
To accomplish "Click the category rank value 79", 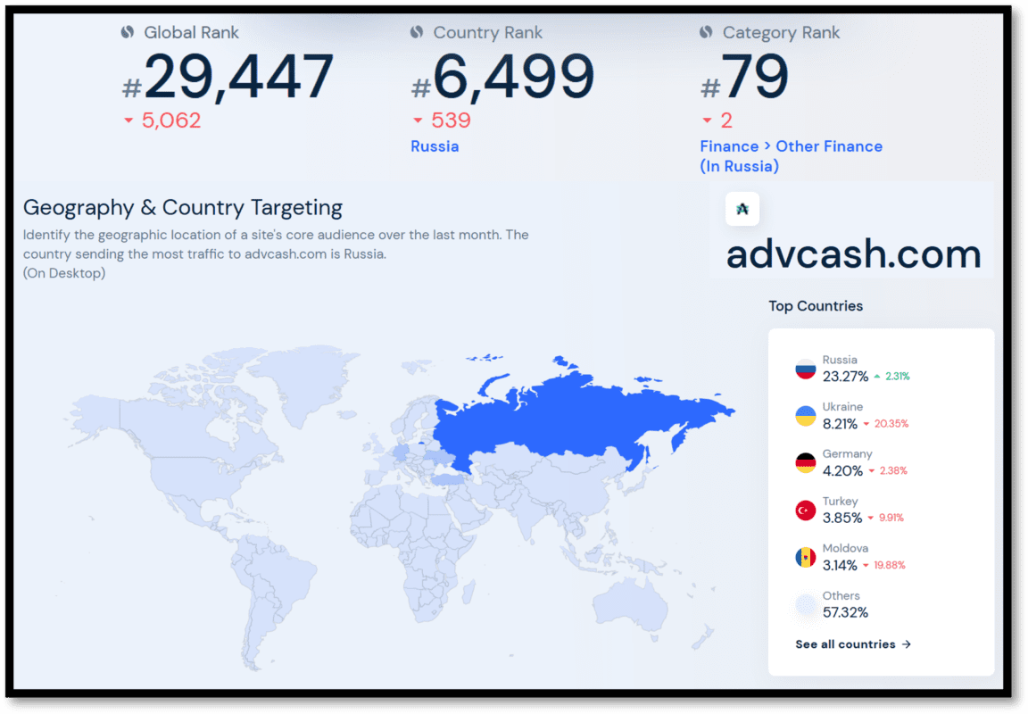I will pos(755,78).
